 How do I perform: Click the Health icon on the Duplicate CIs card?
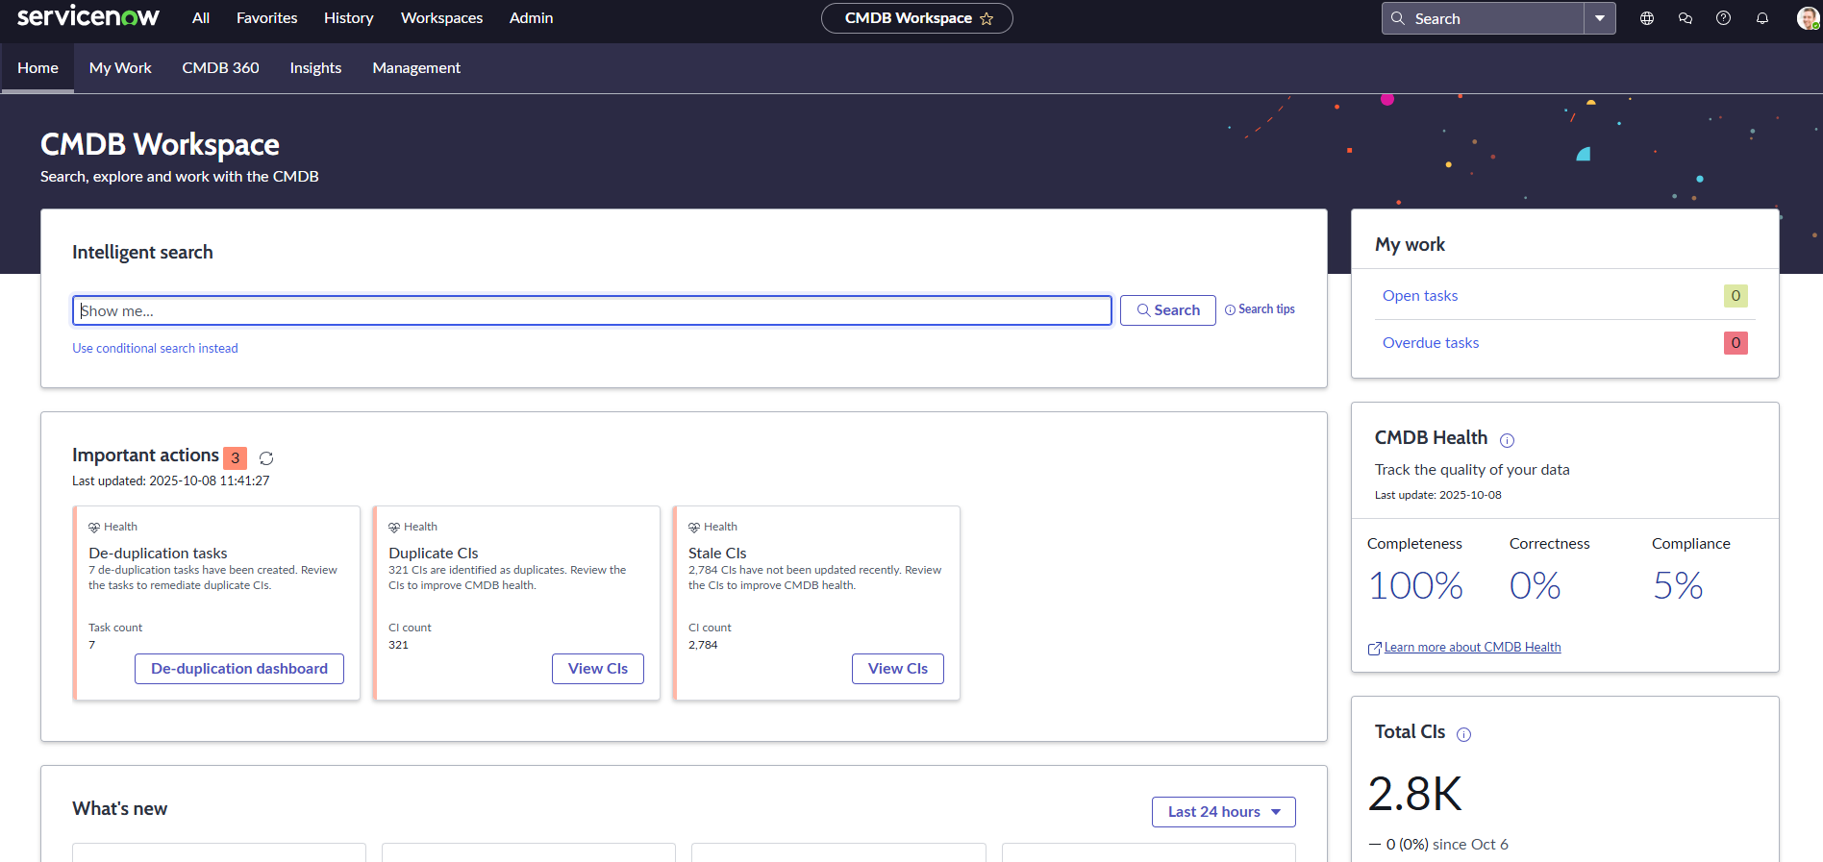tap(394, 528)
